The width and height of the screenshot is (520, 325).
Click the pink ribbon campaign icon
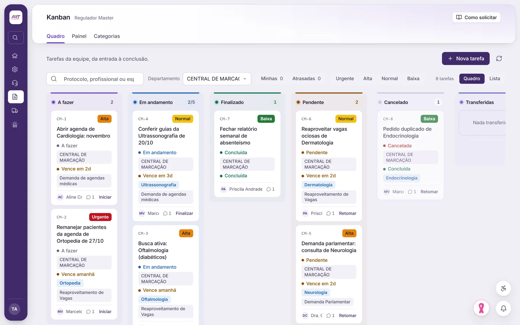(x=481, y=308)
